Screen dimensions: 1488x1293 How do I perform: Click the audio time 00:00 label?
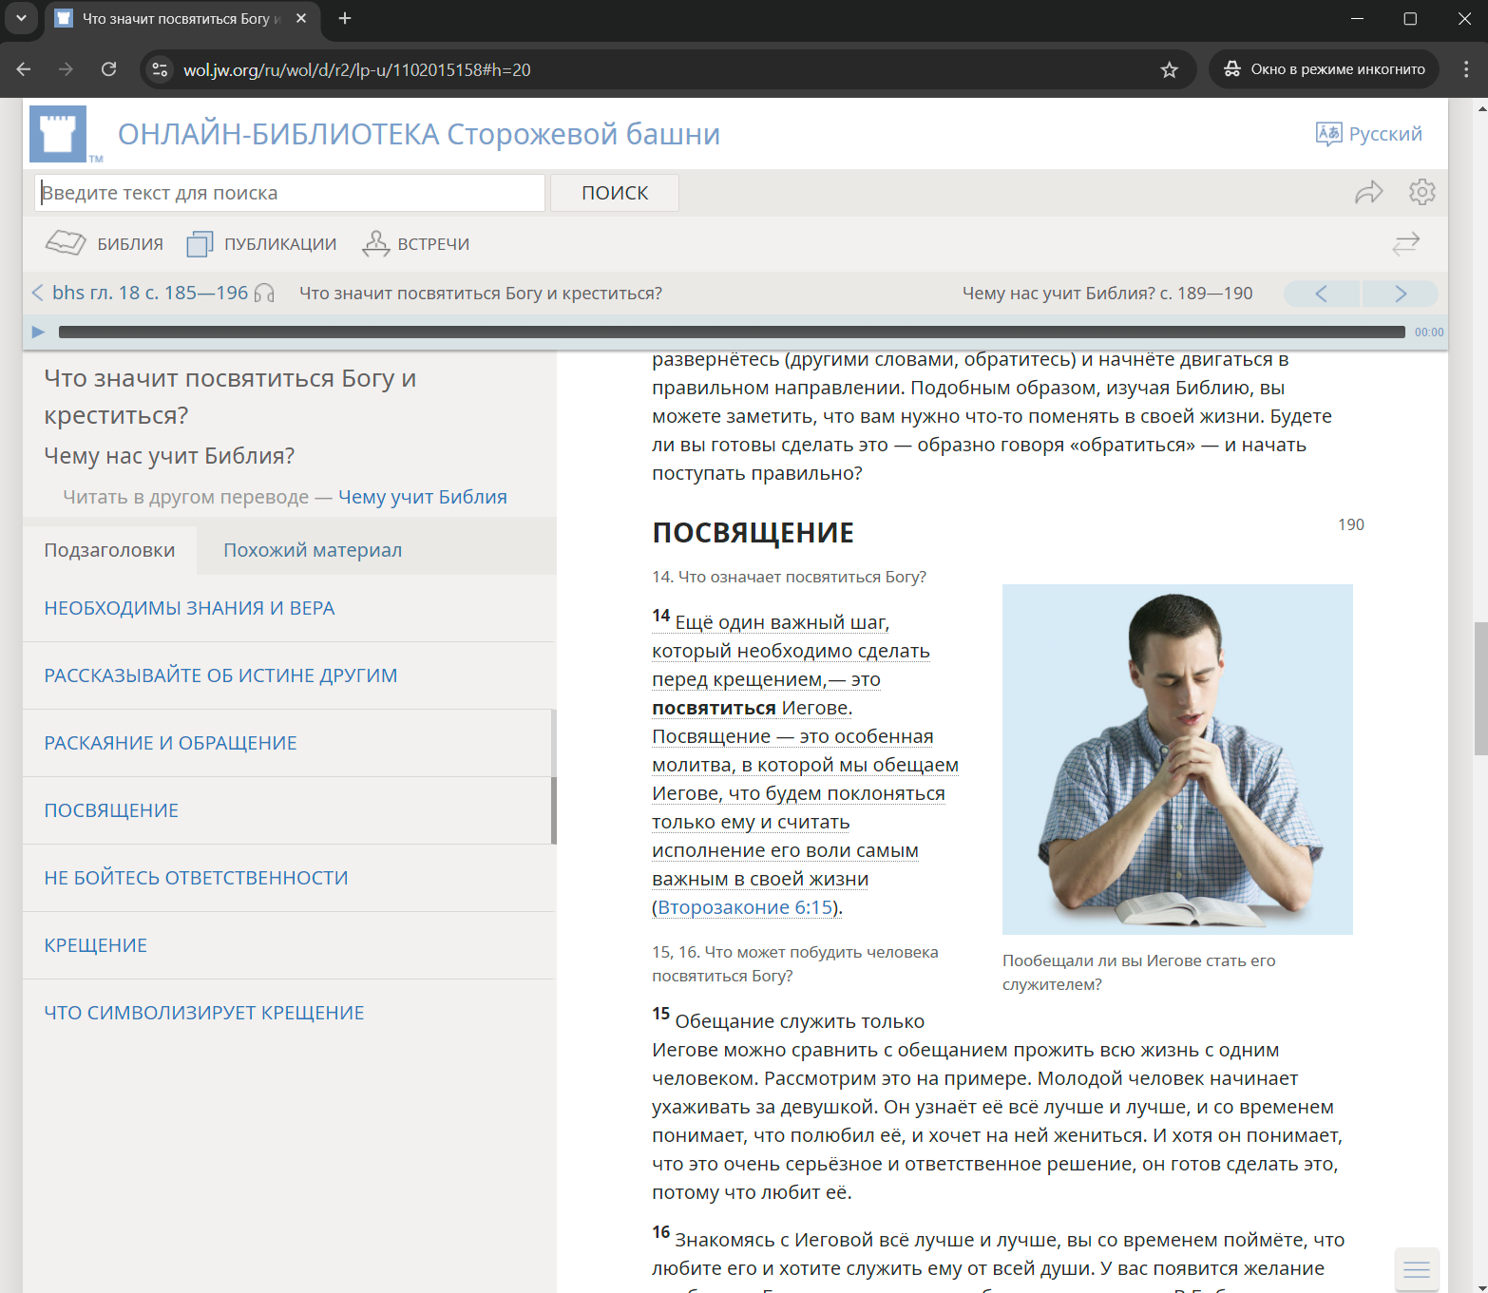coord(1428,332)
